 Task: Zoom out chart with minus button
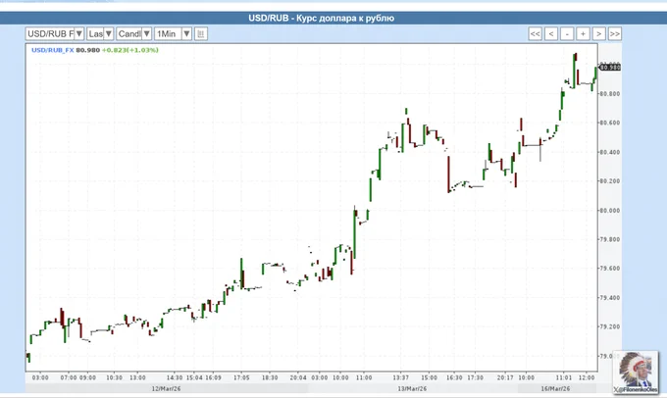click(x=567, y=33)
